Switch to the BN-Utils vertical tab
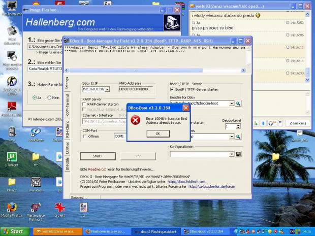This screenshot has height=236, width=315. (x=67, y=164)
